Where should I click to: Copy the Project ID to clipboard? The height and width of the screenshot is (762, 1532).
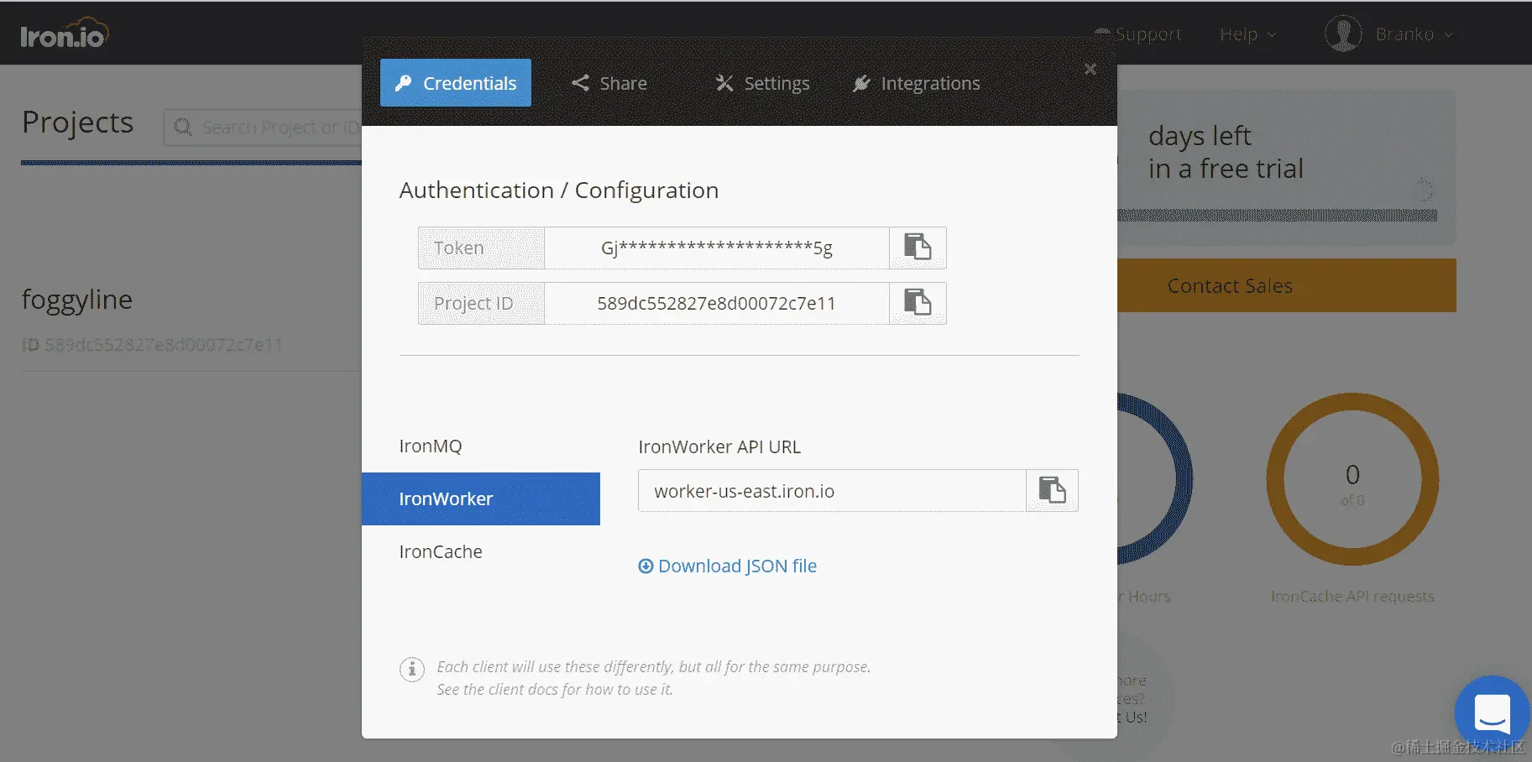coord(918,303)
